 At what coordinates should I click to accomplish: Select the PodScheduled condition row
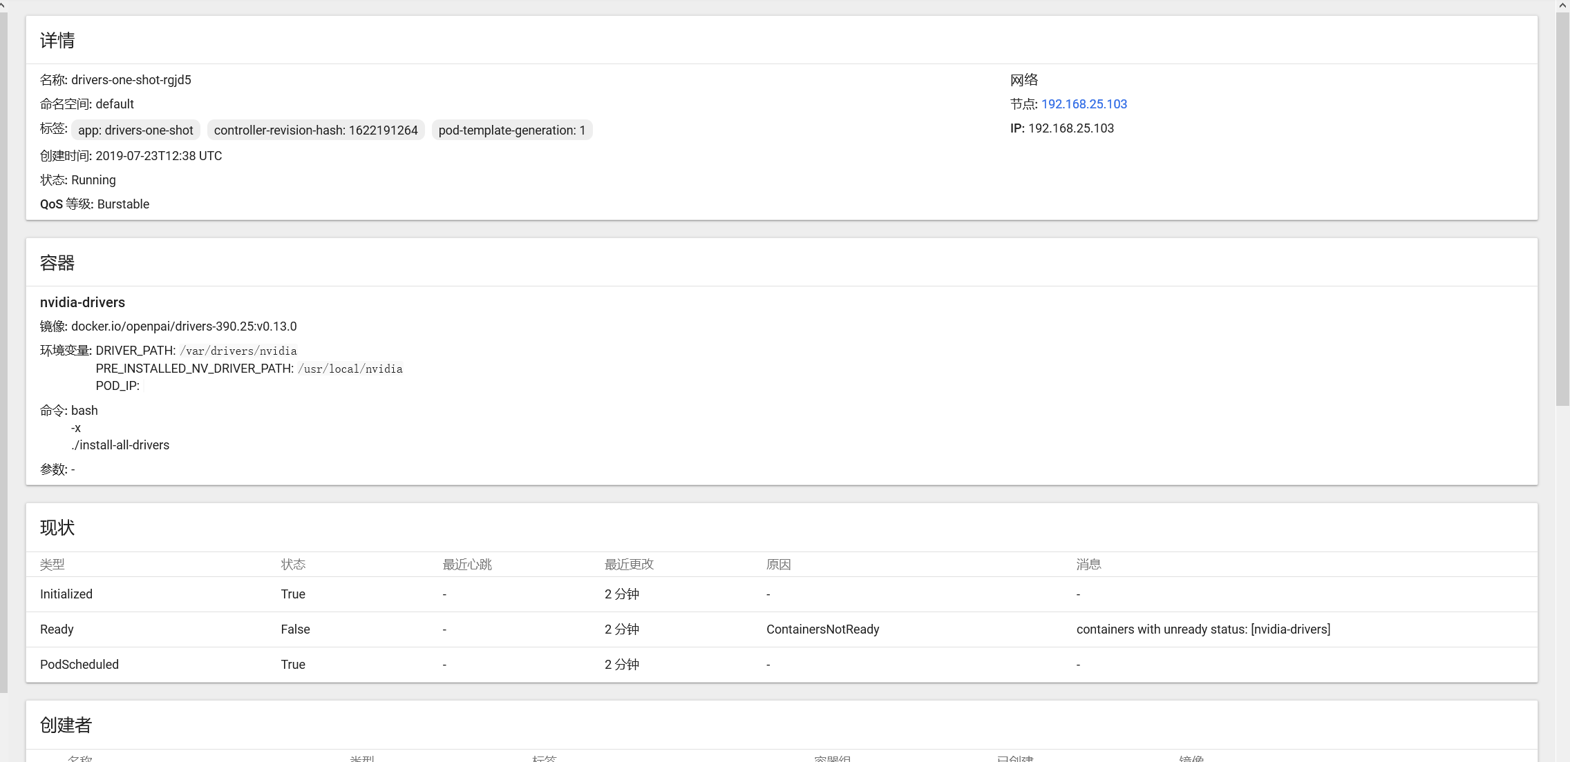(79, 665)
